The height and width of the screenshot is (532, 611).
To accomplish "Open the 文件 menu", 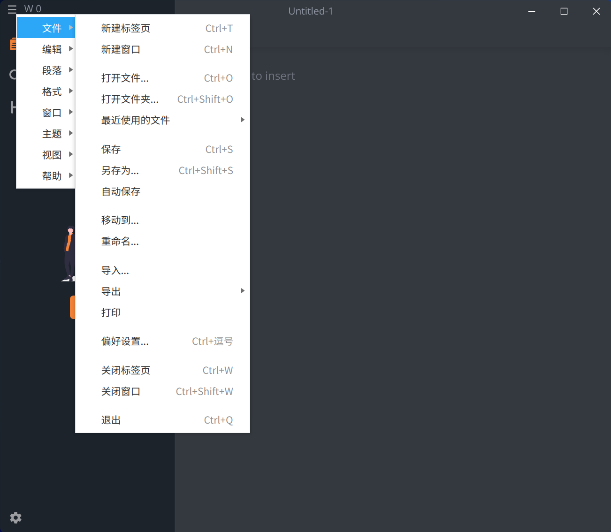I will [46, 28].
